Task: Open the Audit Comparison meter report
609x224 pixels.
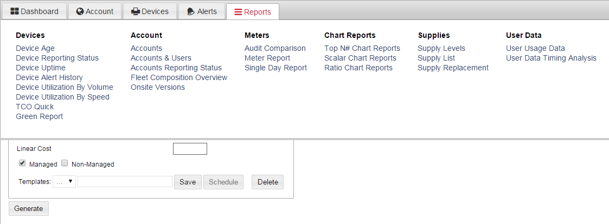Action: tap(275, 49)
